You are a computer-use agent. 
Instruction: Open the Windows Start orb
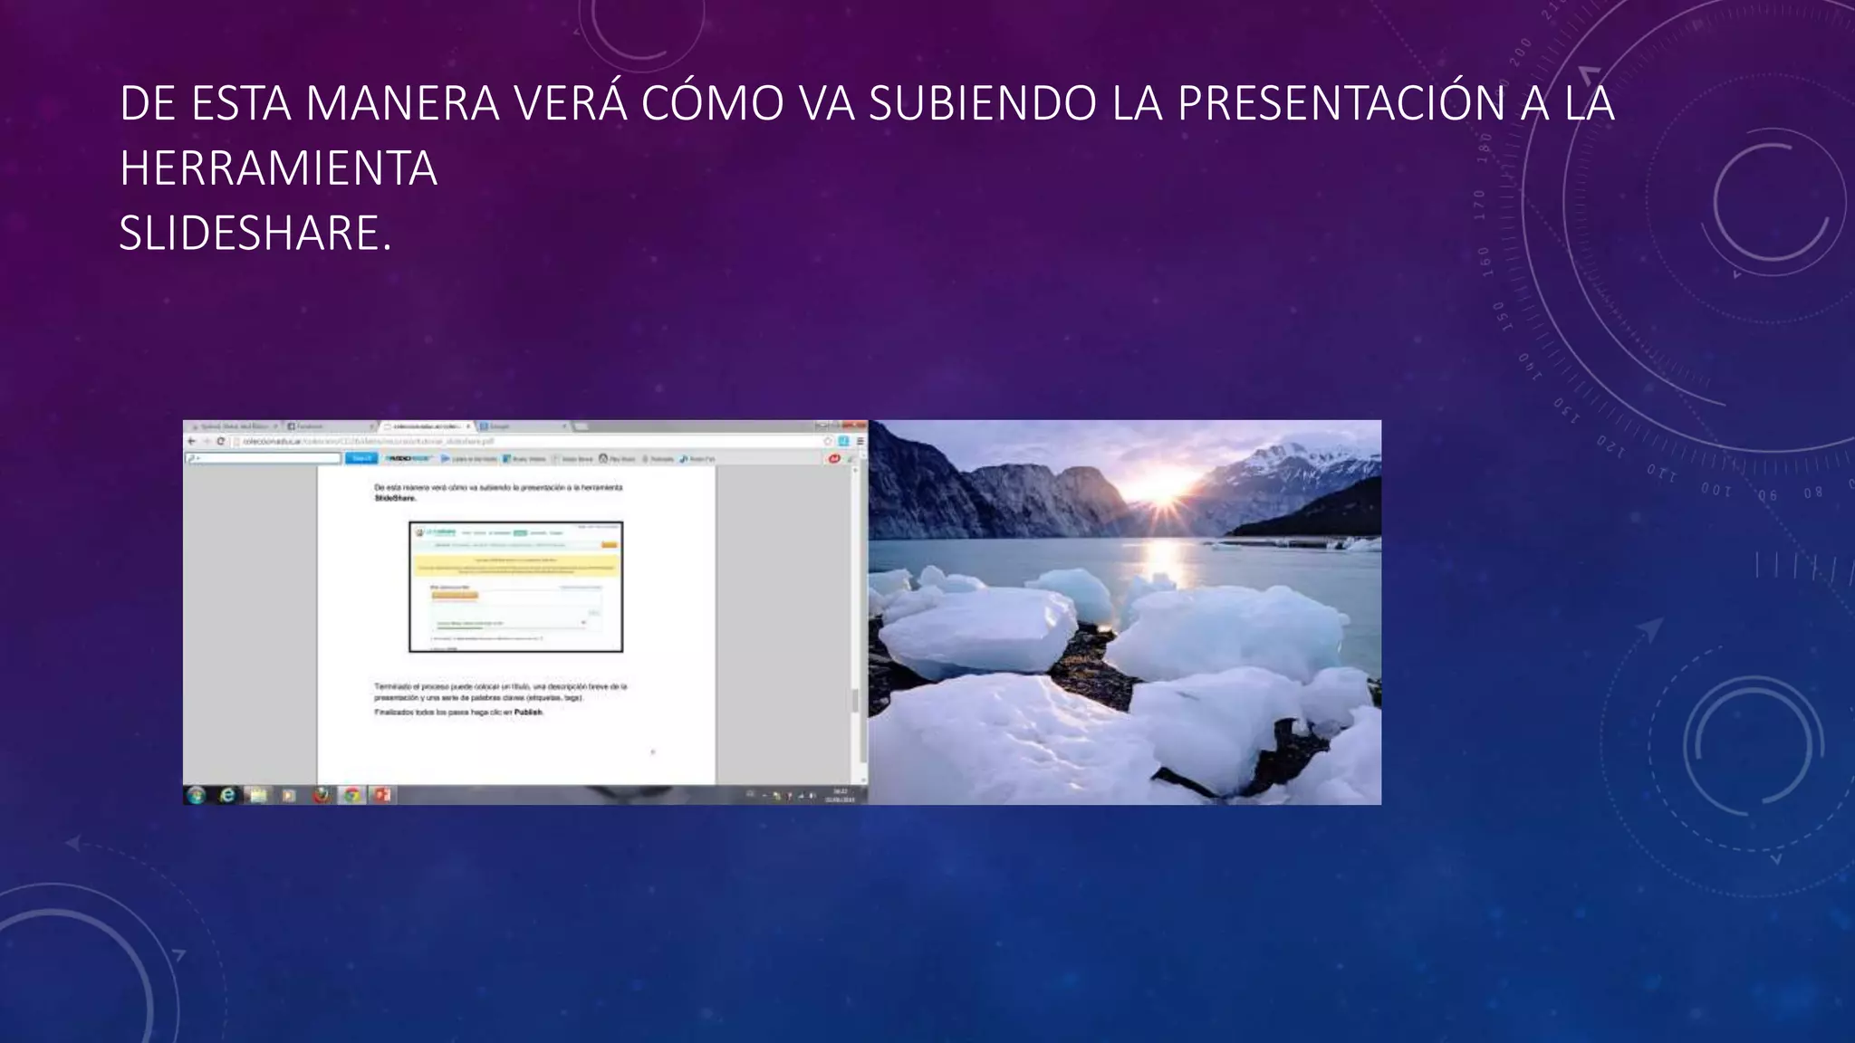point(196,795)
